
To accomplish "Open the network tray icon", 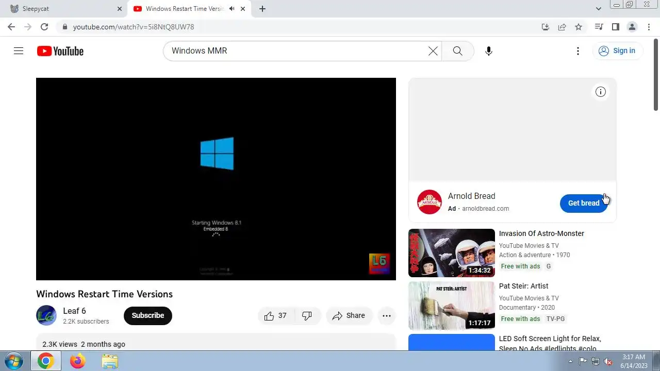I will click(595, 361).
